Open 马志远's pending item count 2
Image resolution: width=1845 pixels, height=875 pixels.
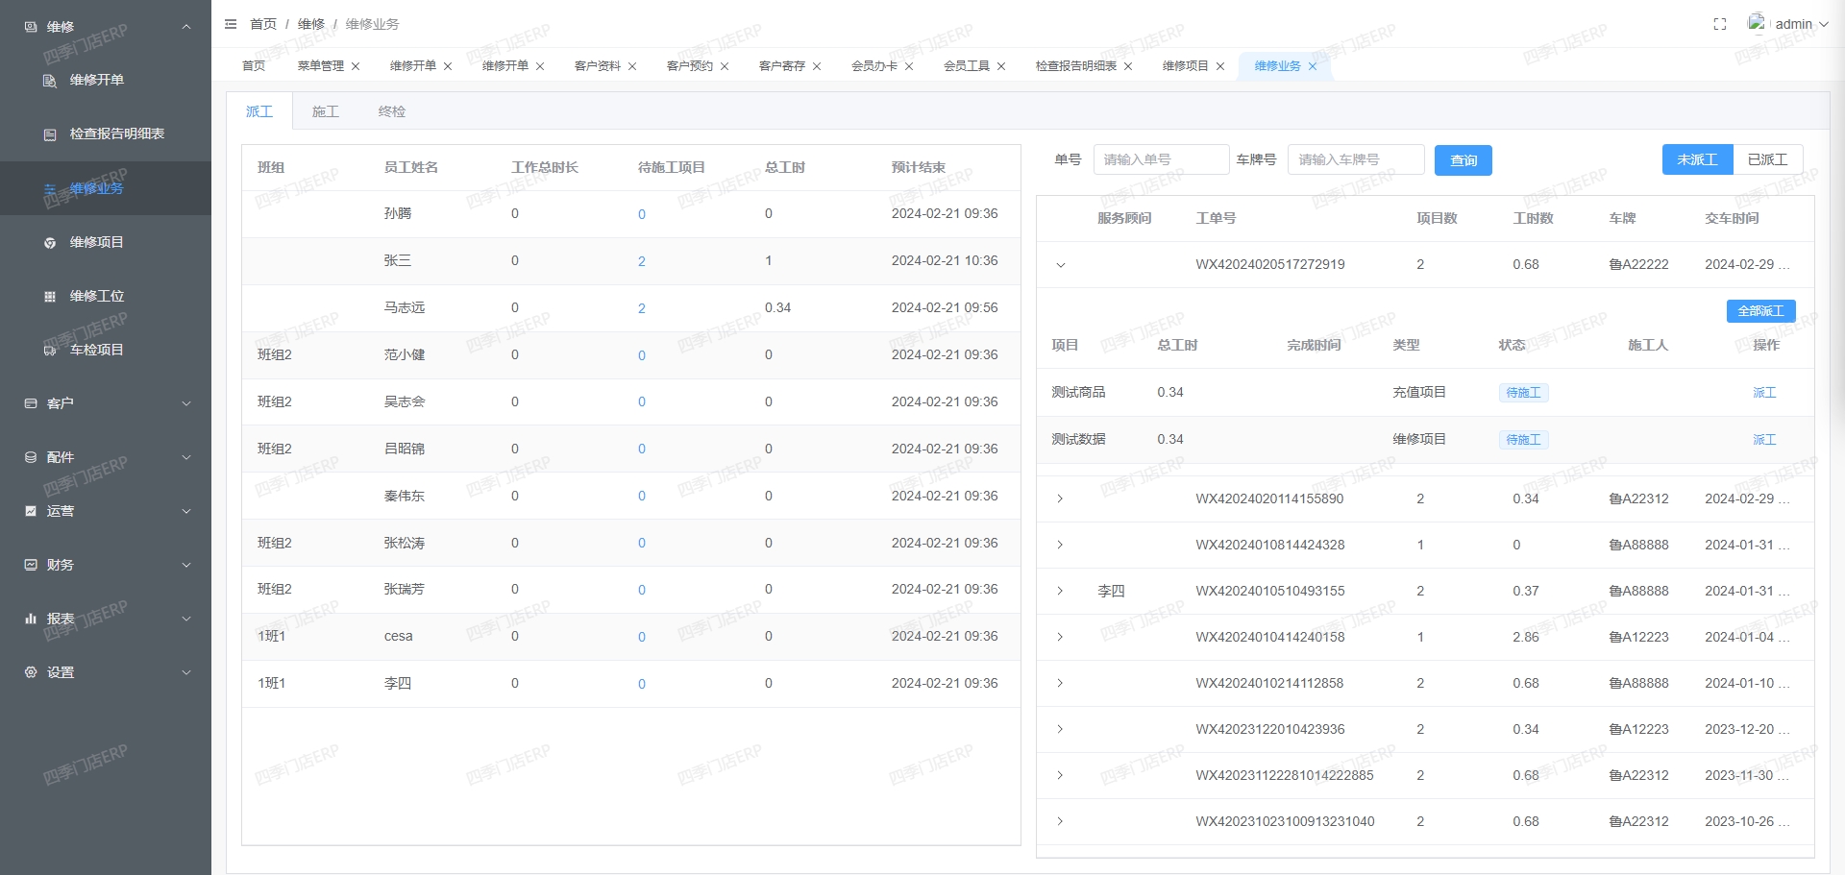(642, 308)
